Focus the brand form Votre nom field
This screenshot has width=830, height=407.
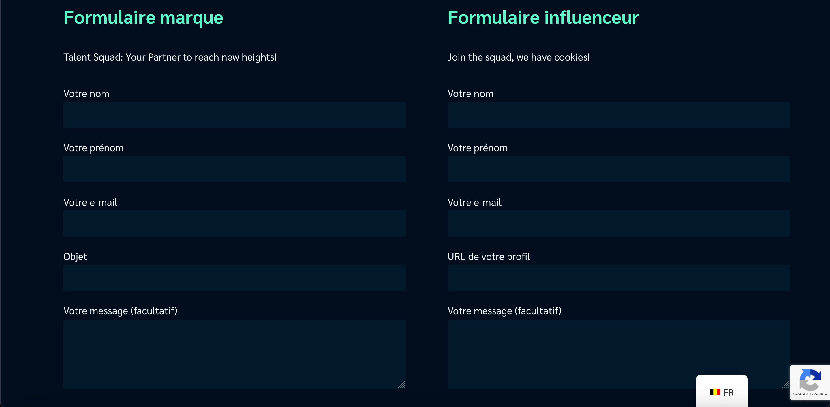(x=234, y=115)
